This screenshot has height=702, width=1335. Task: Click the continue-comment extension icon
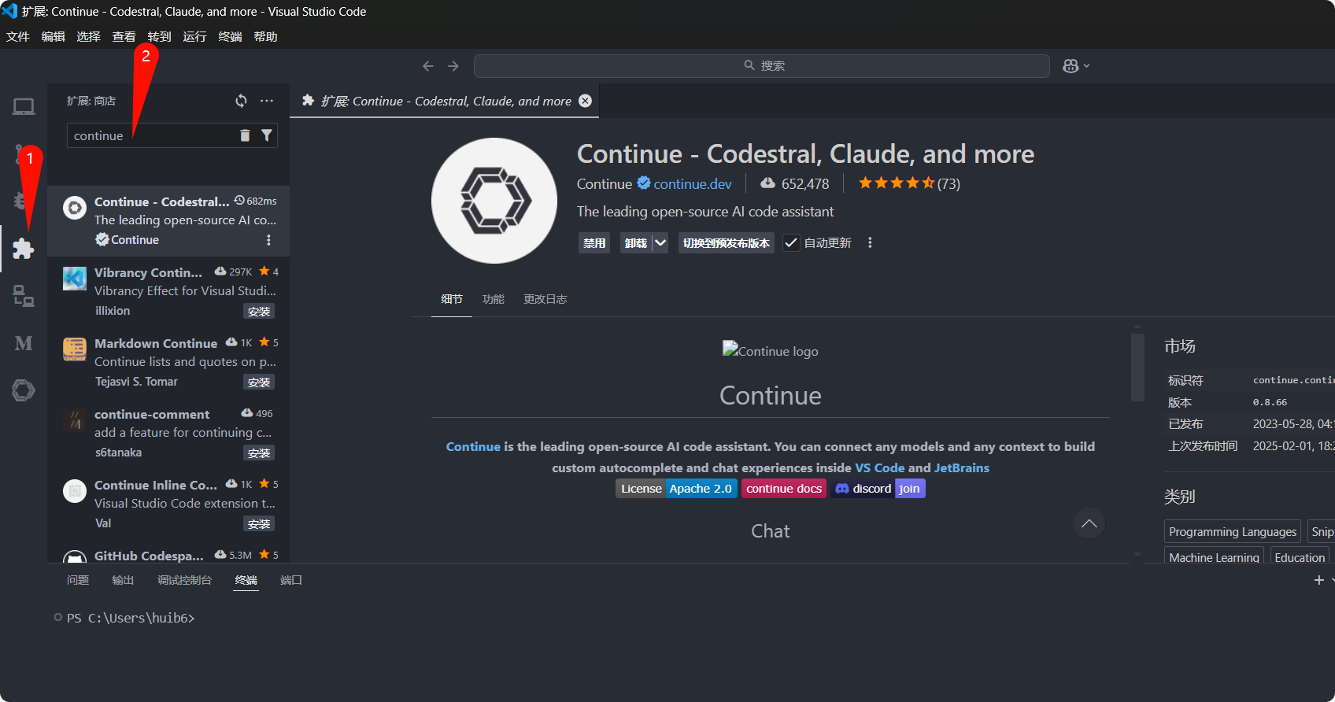(x=75, y=420)
